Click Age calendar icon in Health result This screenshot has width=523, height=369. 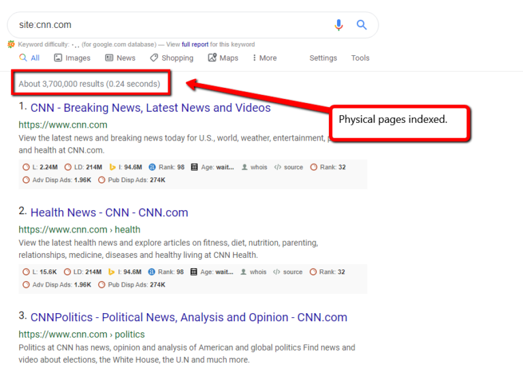click(x=193, y=272)
